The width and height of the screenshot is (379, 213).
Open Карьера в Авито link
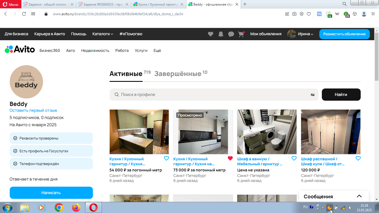[x=50, y=34]
